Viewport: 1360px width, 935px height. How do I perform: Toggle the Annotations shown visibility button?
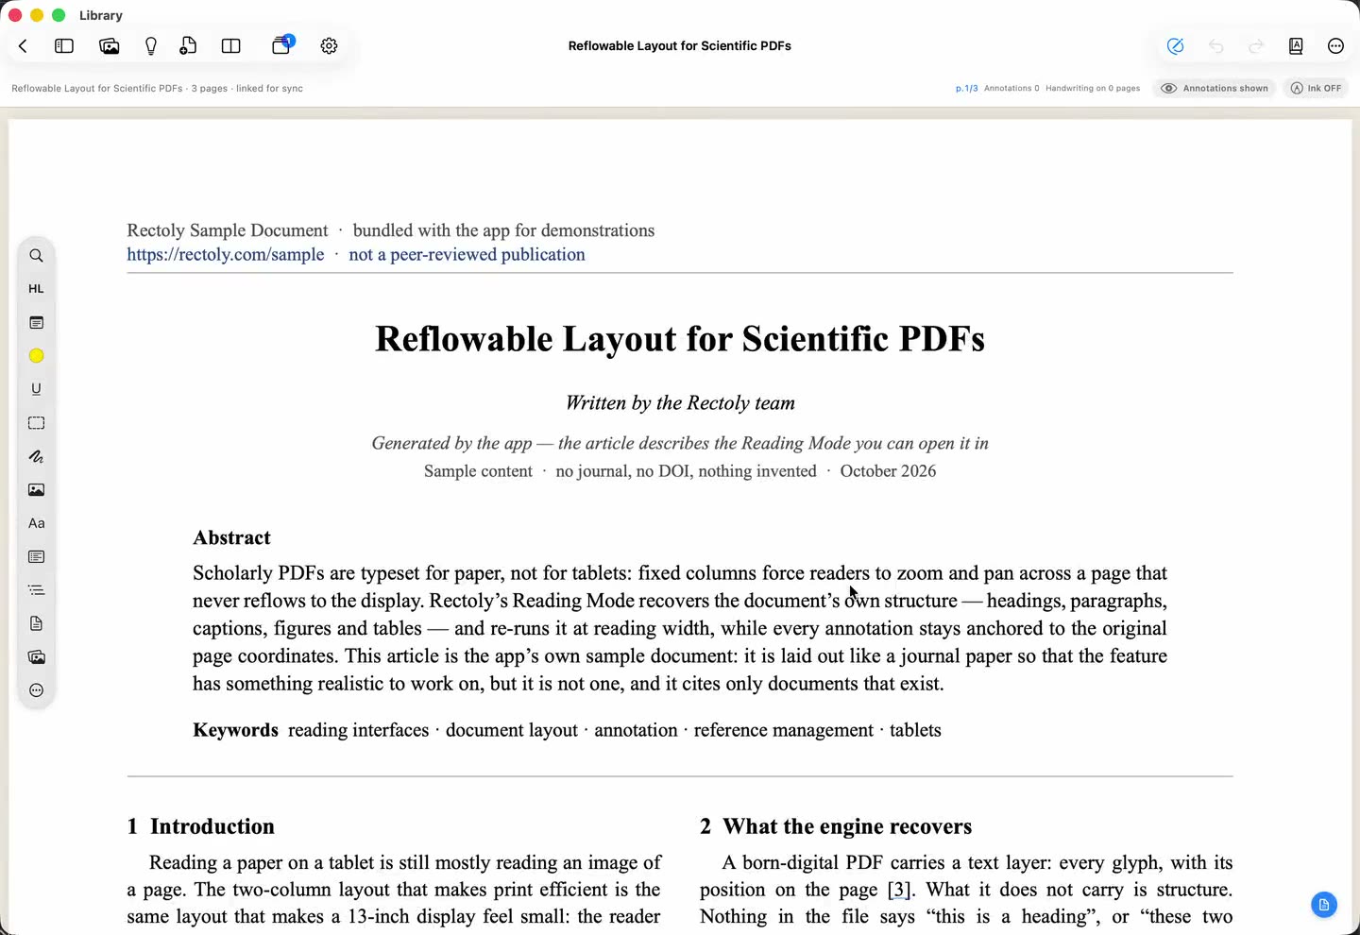(1215, 88)
